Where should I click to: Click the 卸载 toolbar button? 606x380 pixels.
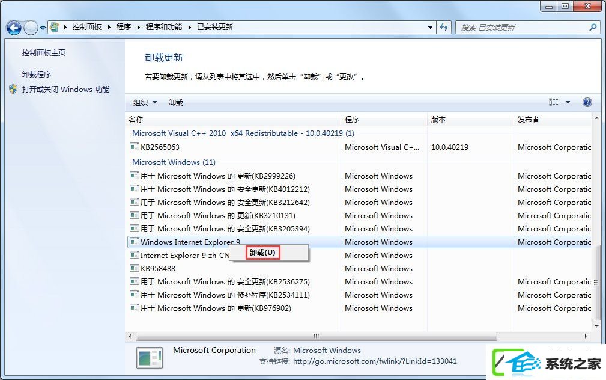coord(176,103)
